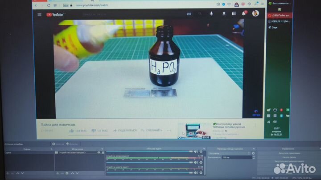Open the YouTube hamburger guide menu
The height and width of the screenshot is (180, 321).
(39, 15)
